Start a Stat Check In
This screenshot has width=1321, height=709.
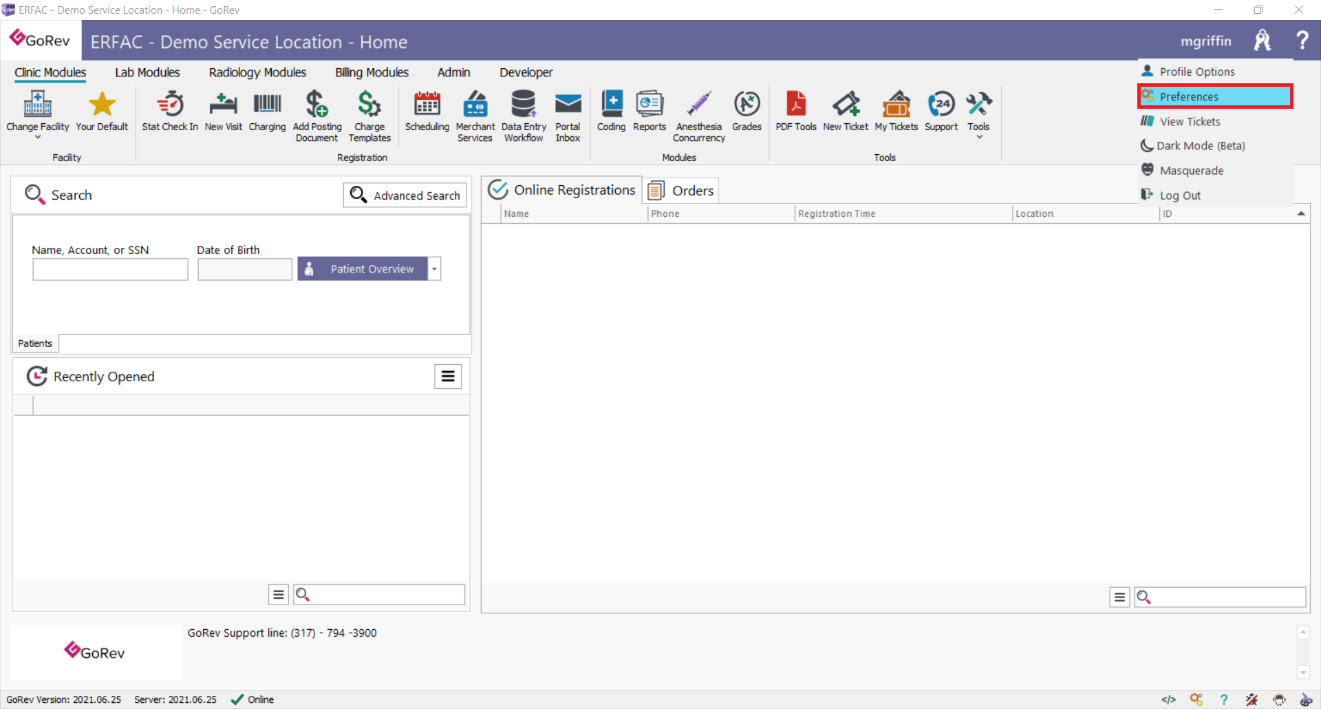(x=170, y=110)
